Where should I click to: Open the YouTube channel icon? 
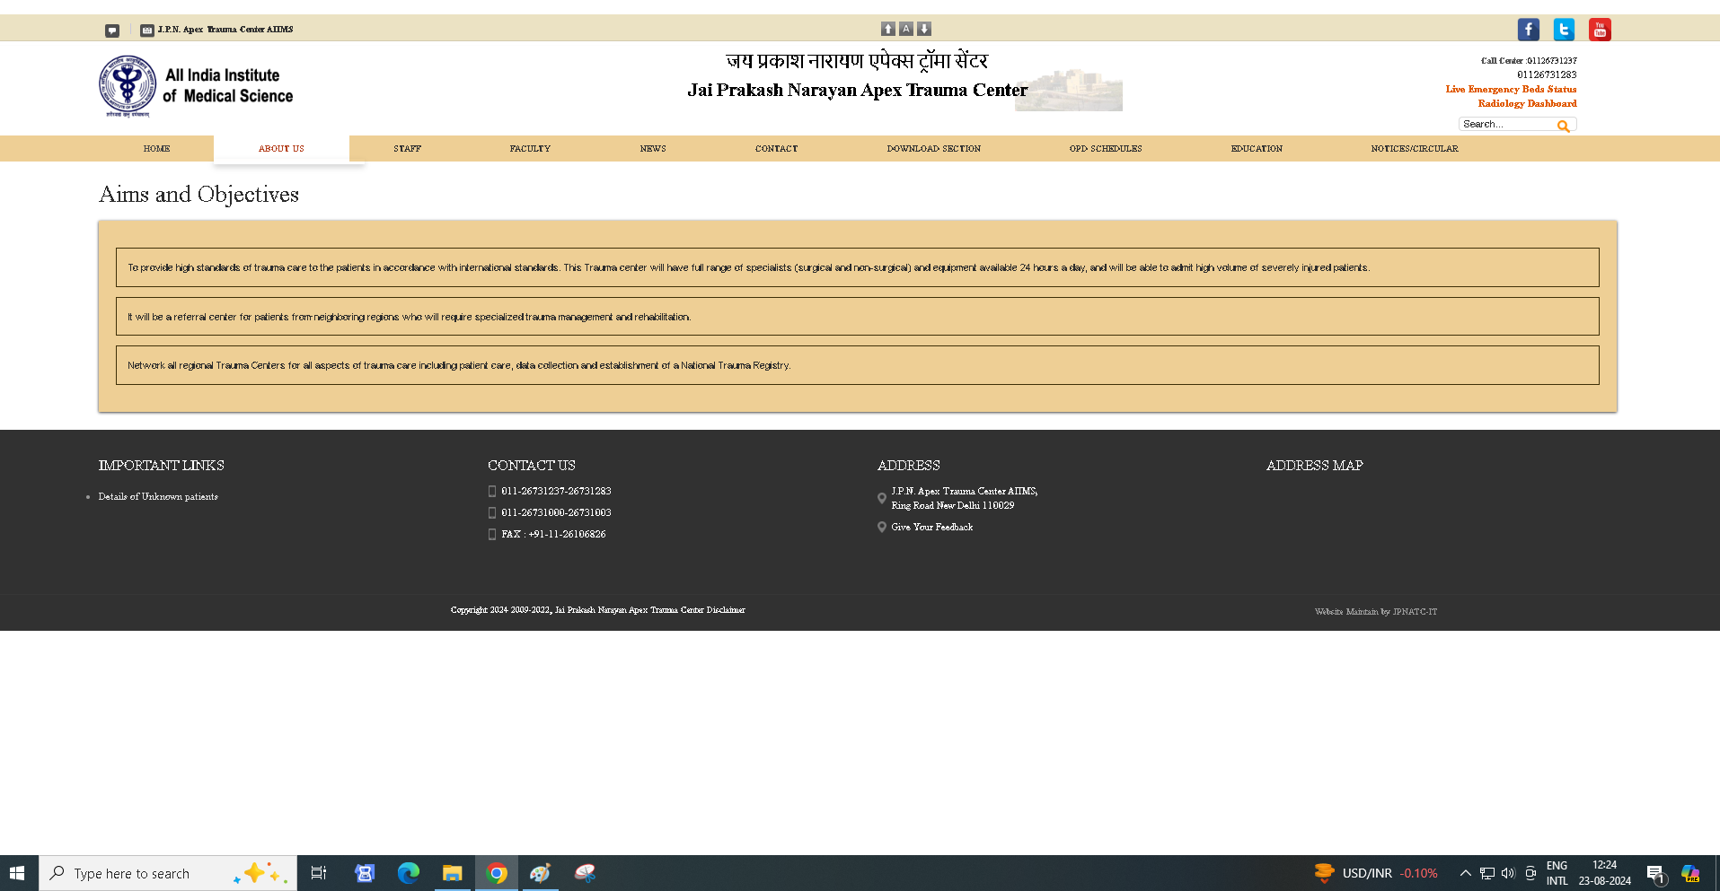click(x=1600, y=30)
